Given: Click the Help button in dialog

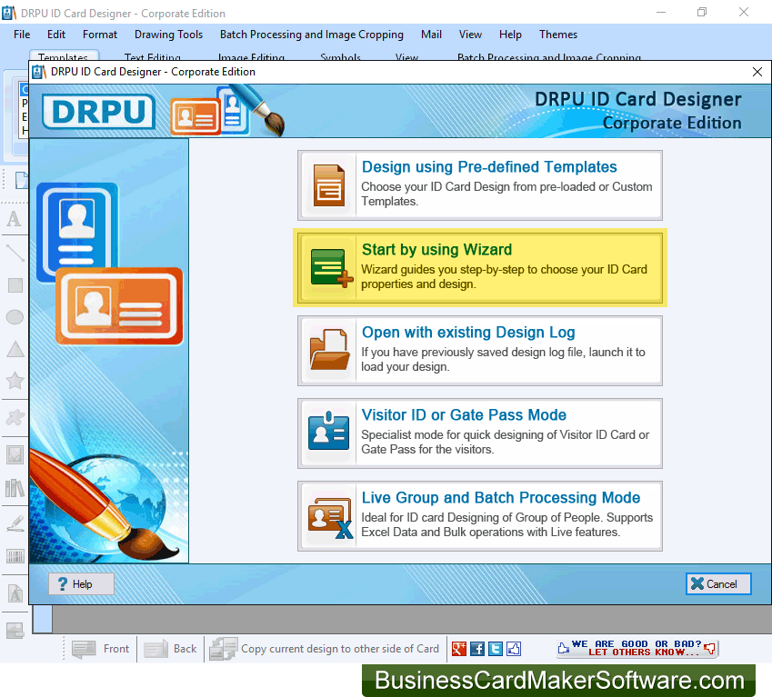Looking at the screenshot, I should click(81, 584).
